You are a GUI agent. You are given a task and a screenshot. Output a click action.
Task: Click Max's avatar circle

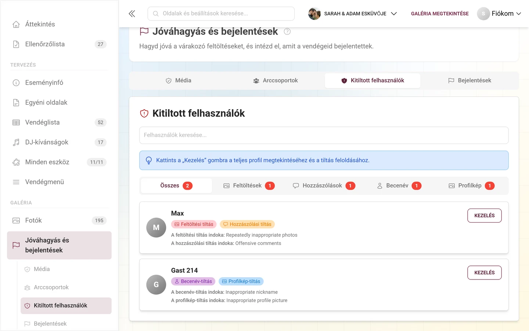[x=156, y=228]
